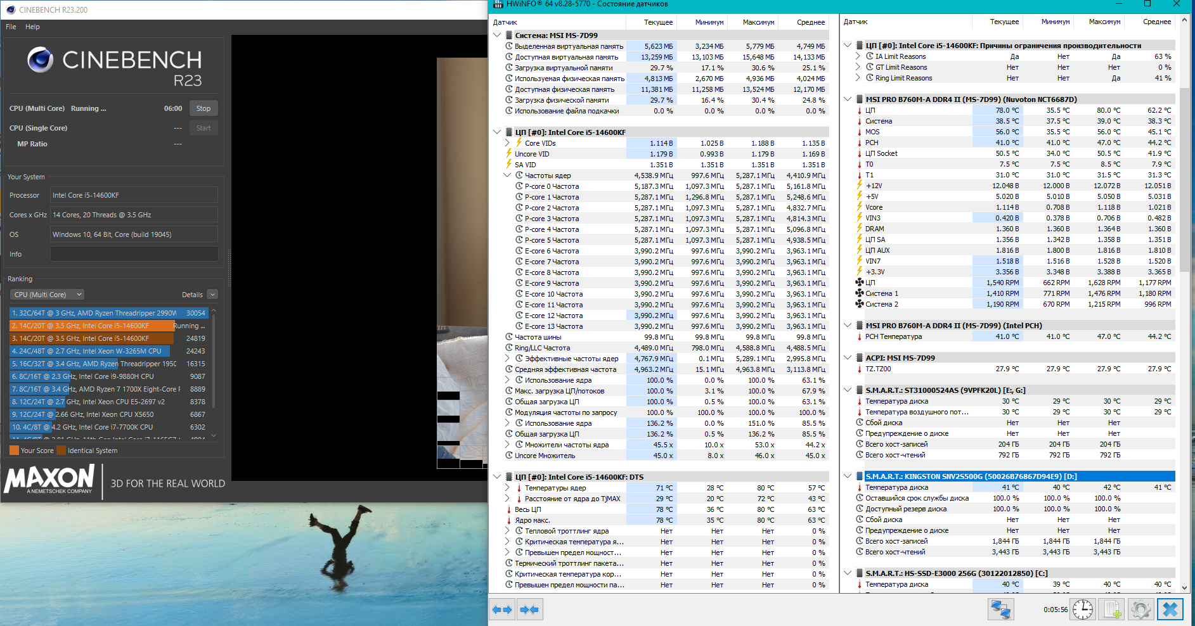Open the HWiNFO remote network monitors icon
This screenshot has height=626, width=1195.
tap(1001, 610)
